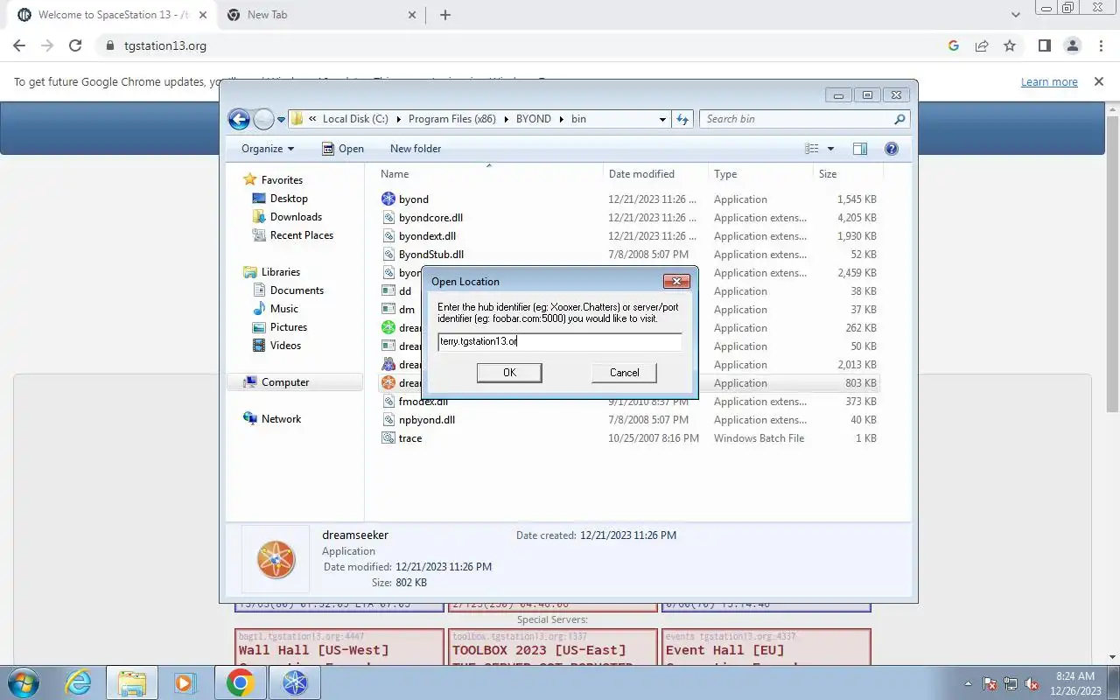Image resolution: width=1120 pixels, height=700 pixels.
Task: Select Computer in navigation pane
Action: [285, 382]
